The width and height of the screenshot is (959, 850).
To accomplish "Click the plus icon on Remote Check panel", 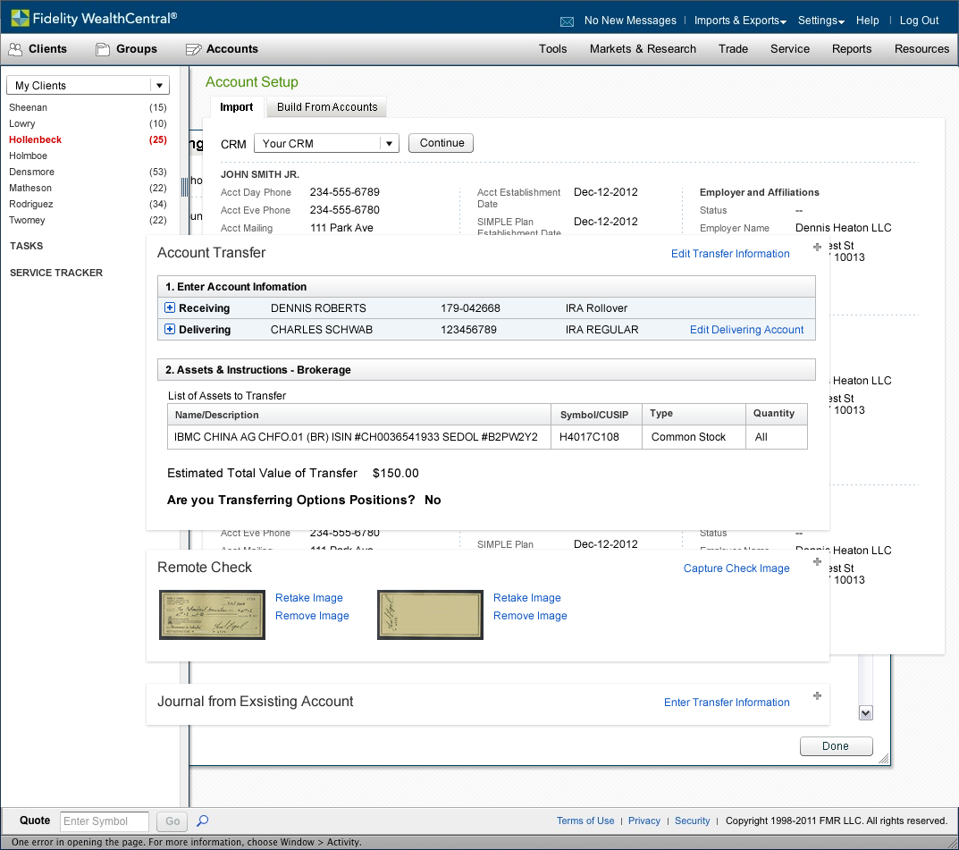I will (x=817, y=562).
